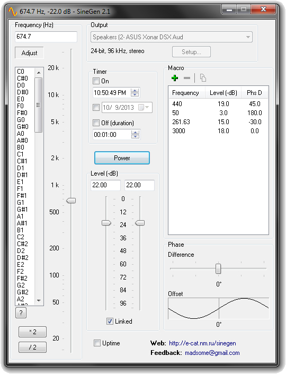The image size is (286, 374).
Task: Click the SineGen sine wave title icon
Action: pyautogui.click(x=12, y=11)
